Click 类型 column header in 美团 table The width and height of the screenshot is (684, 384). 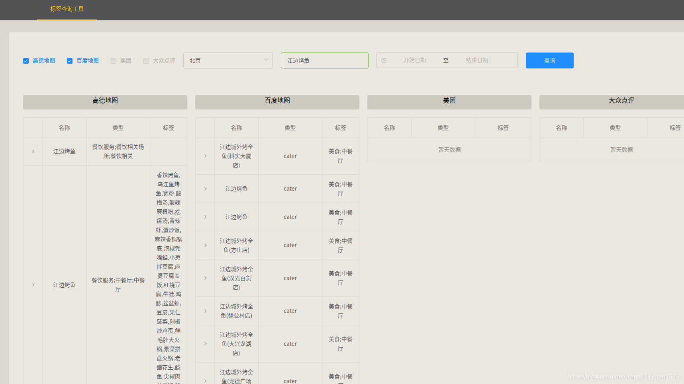pyautogui.click(x=443, y=128)
